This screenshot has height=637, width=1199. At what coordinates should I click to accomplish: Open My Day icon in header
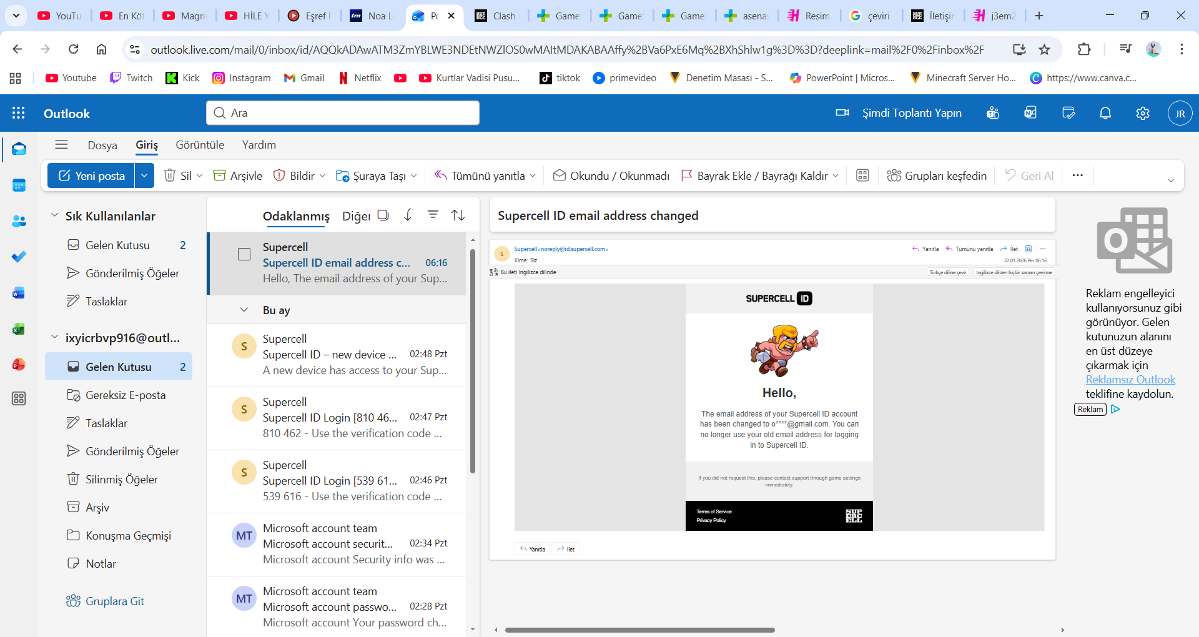[1068, 113]
